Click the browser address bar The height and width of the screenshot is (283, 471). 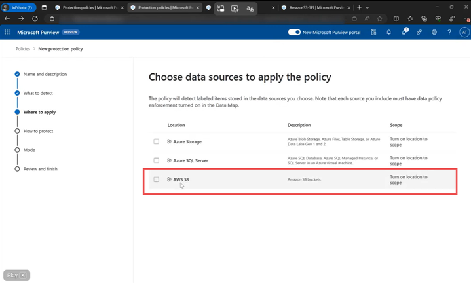(197, 19)
